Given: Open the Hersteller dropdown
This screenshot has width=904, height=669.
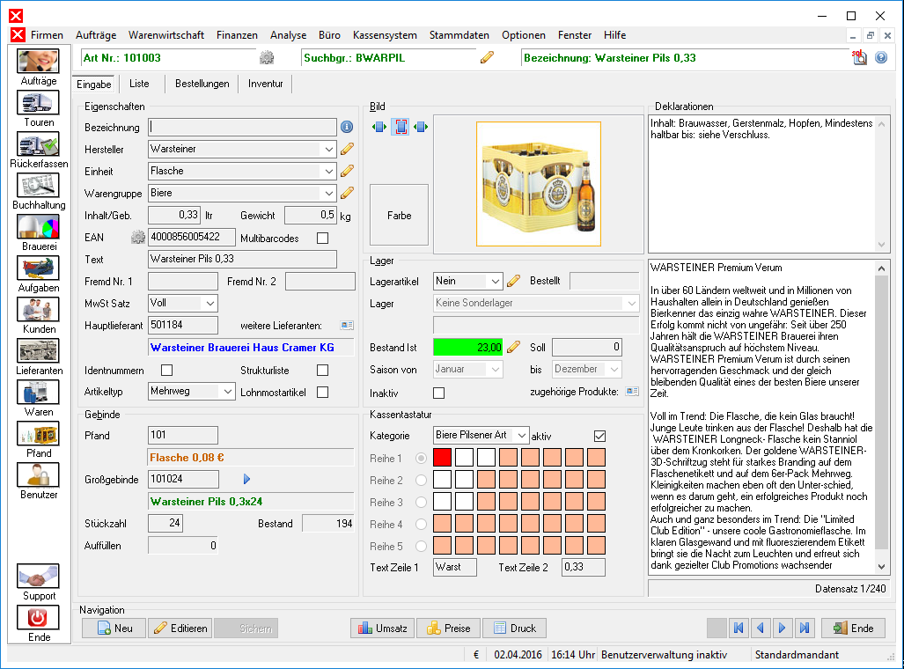Looking at the screenshot, I should 328,149.
